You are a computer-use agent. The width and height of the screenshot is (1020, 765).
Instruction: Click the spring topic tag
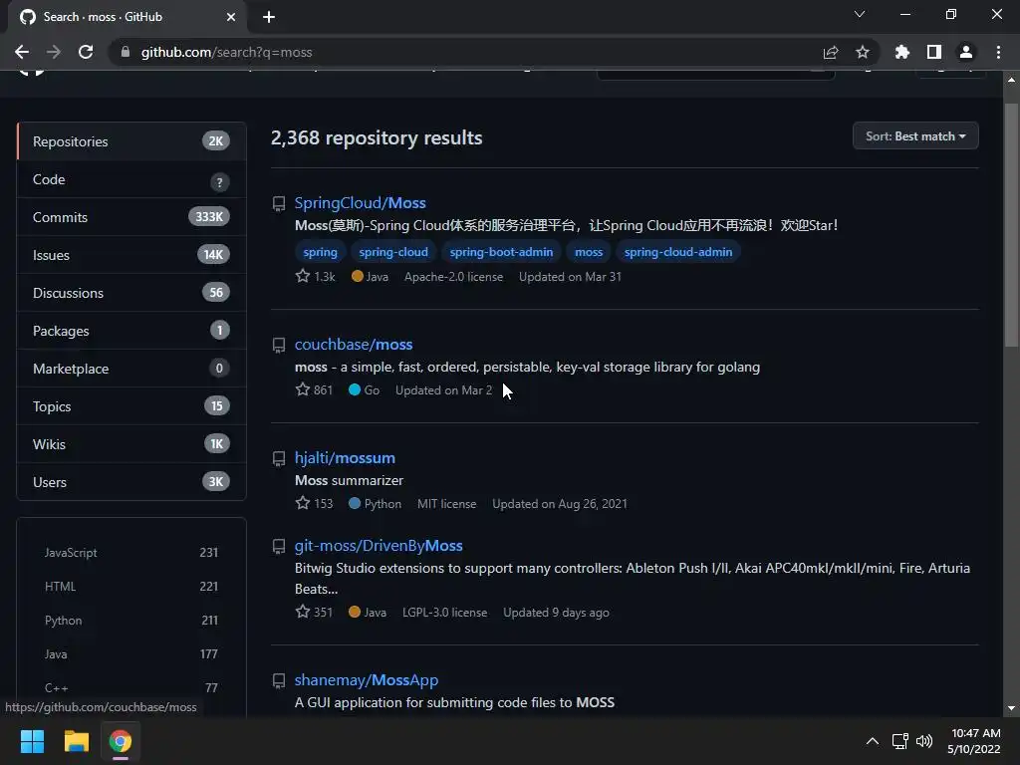pyautogui.click(x=320, y=252)
